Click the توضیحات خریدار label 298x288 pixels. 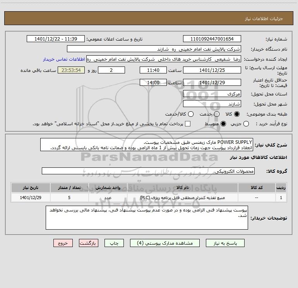tap(269, 218)
